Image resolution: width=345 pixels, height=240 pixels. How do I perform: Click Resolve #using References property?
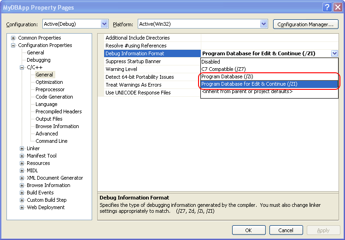136,46
